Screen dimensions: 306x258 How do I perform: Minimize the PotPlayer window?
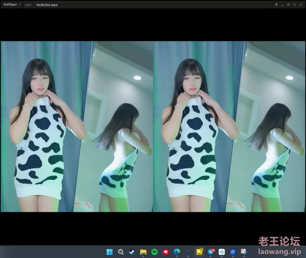pyautogui.click(x=282, y=5)
